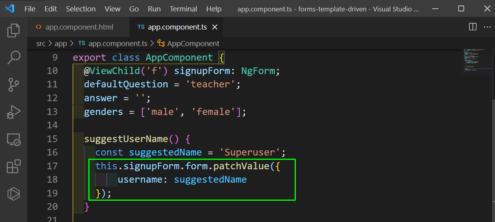
Task: Select the app.component.ts tab
Action: [x=177, y=27]
